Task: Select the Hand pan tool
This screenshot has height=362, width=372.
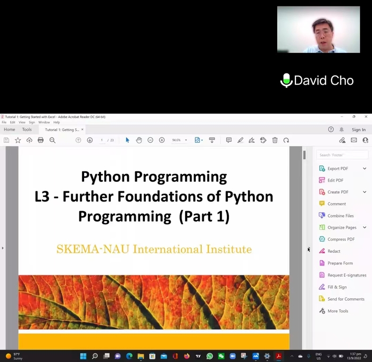Action: coord(138,140)
